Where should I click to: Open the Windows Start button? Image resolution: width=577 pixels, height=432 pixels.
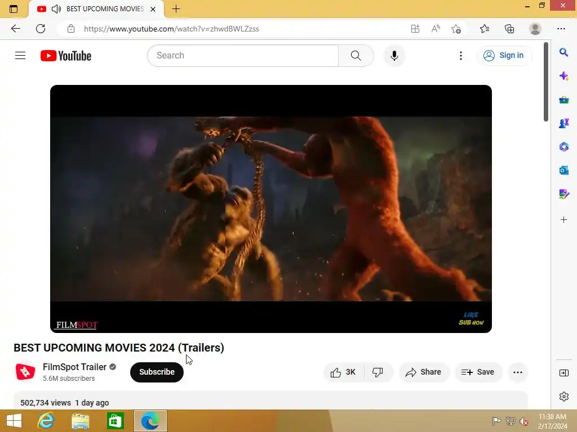point(14,421)
